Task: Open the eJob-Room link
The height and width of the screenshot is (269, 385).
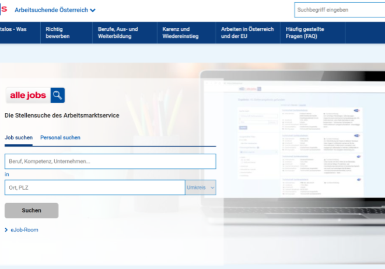Action: tap(24, 230)
